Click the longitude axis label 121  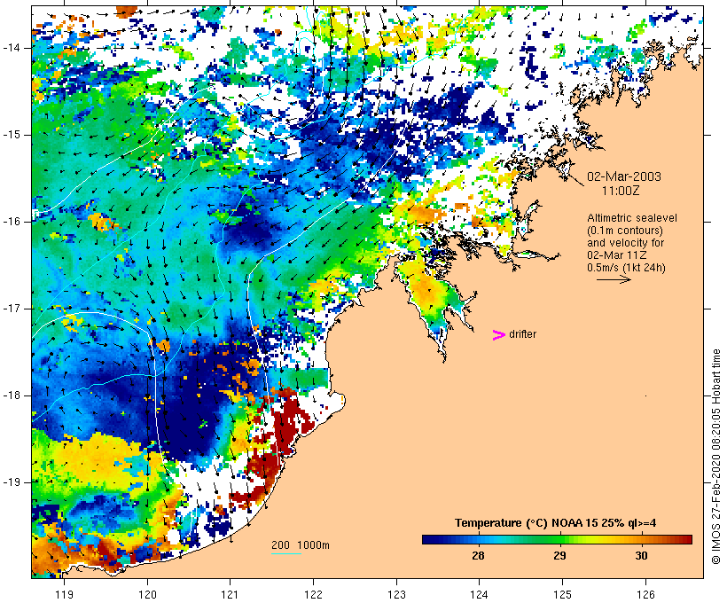coord(230,594)
